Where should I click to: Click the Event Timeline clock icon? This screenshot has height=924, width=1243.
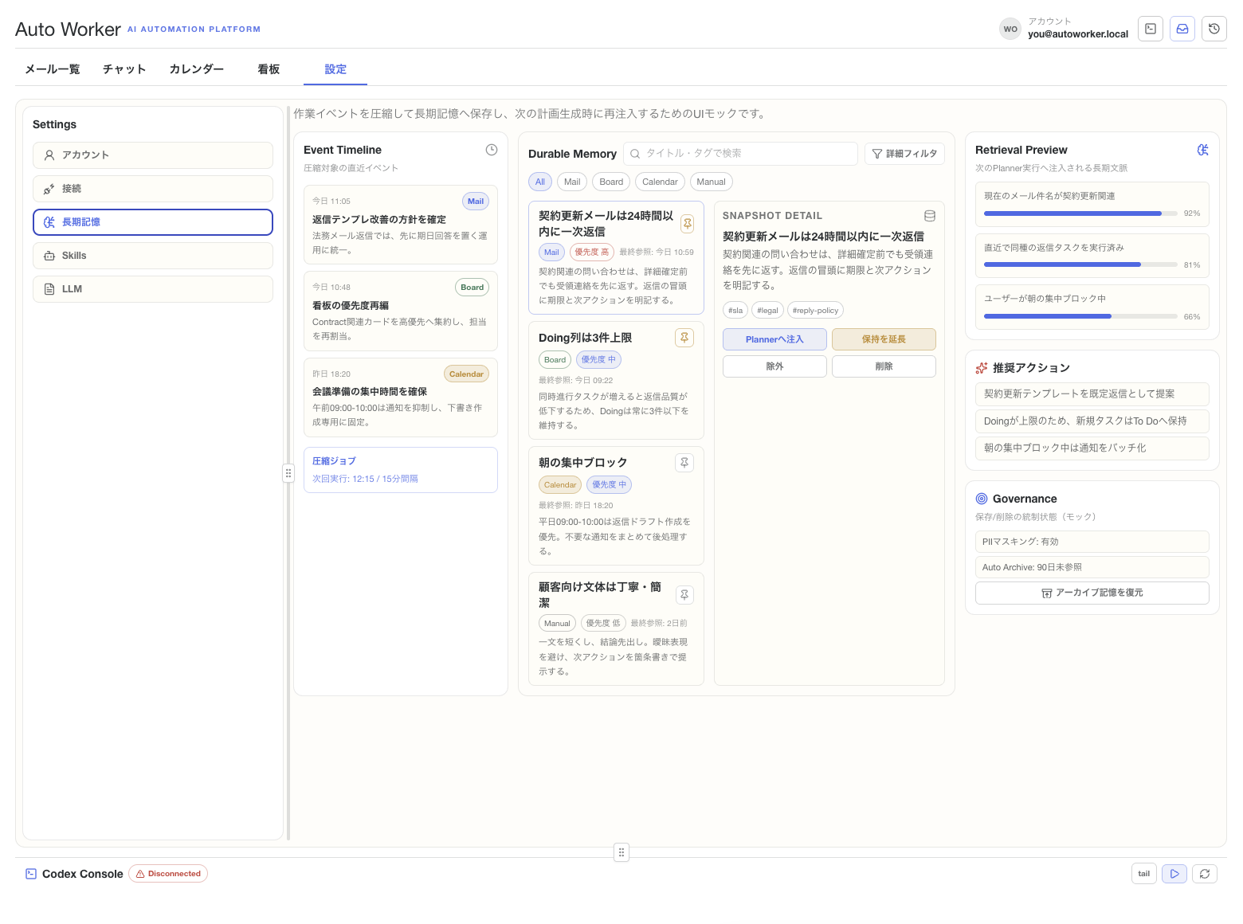click(492, 150)
